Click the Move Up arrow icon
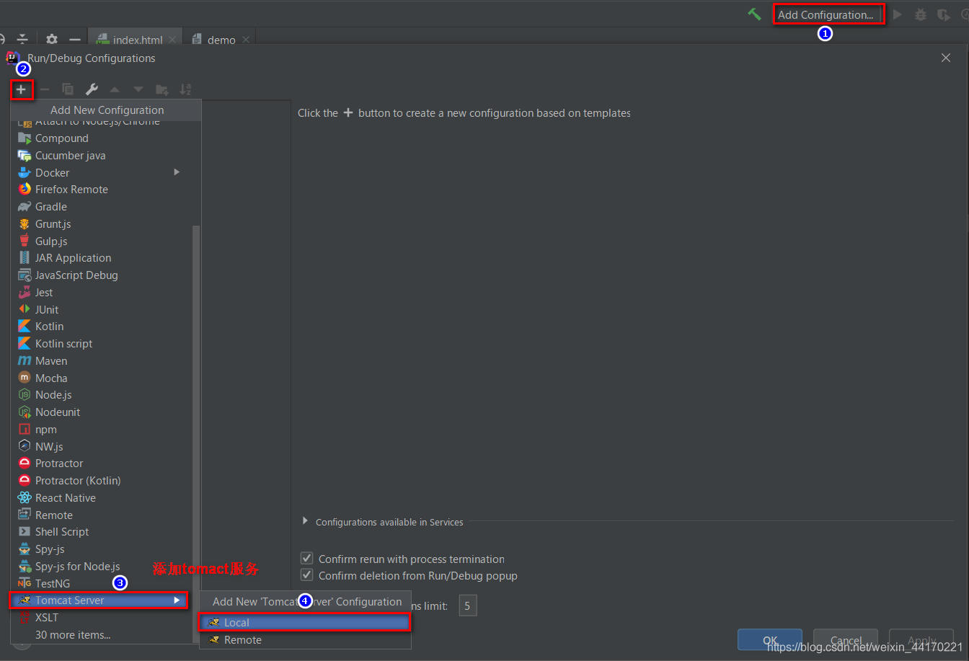The height and width of the screenshot is (661, 969). (x=115, y=89)
